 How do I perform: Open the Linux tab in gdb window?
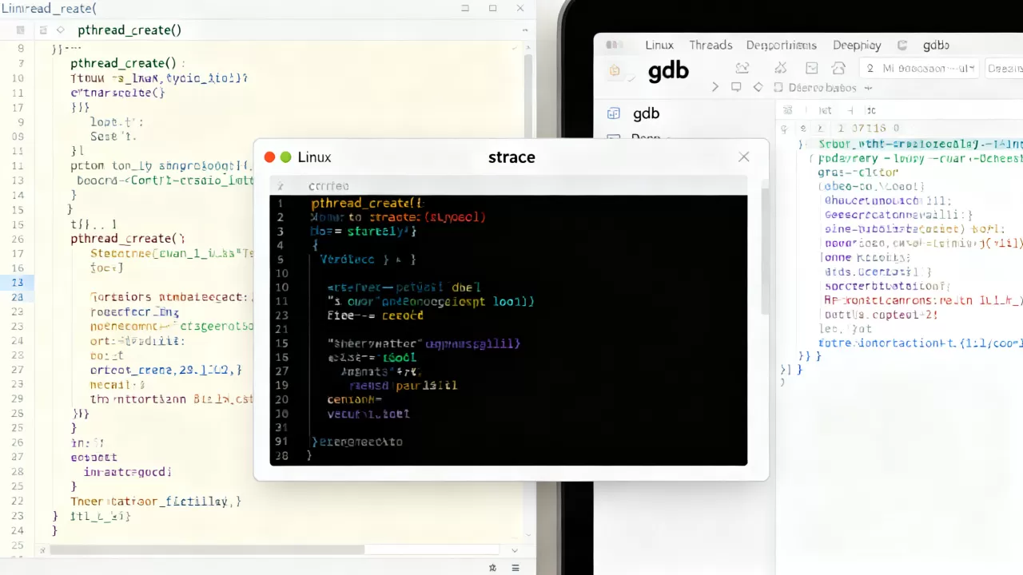tap(659, 46)
